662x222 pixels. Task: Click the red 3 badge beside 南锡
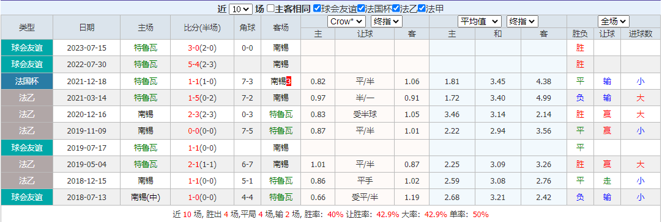point(288,81)
